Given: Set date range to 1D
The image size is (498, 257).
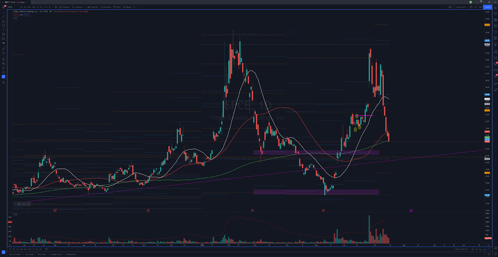Looking at the screenshot, I should (10, 249).
